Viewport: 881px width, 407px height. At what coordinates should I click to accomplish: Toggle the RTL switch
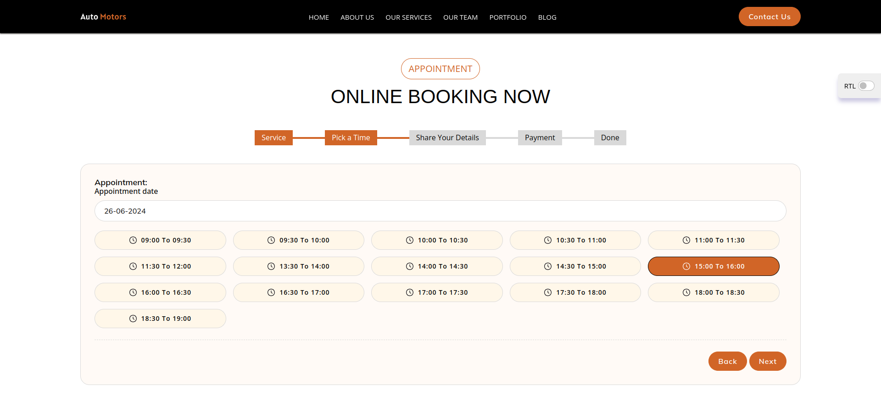point(866,86)
